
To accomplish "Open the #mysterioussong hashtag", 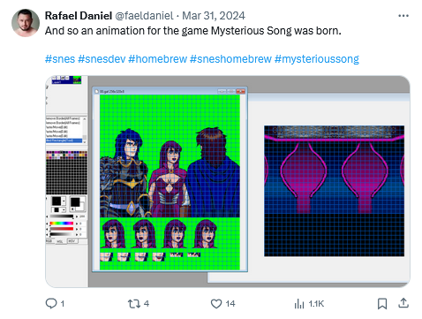I will (x=317, y=59).
